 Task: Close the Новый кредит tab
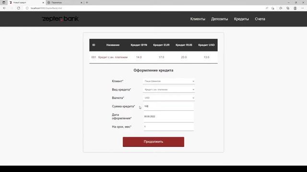43,2
